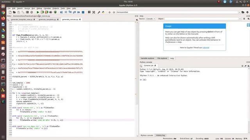250x140 pixels.
Task: Run the current file with the green play button
Action: (38, 12)
